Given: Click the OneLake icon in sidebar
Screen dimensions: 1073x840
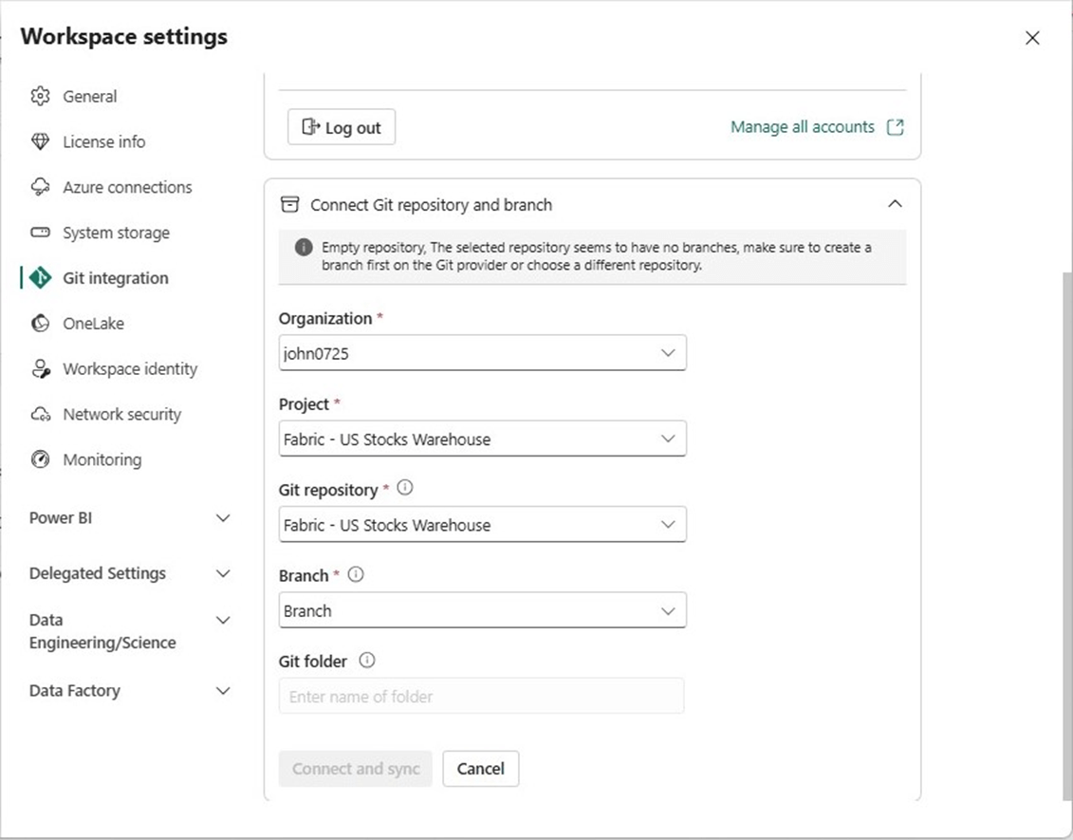Looking at the screenshot, I should (x=40, y=324).
